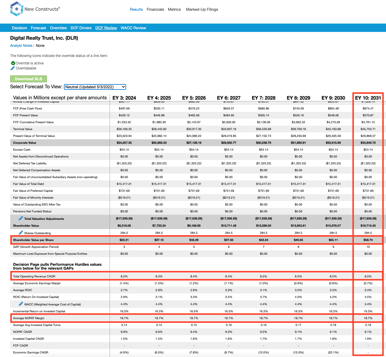Click the Net Deferred Tax Liability label
The height and width of the screenshot is (357, 386).
click(30, 163)
